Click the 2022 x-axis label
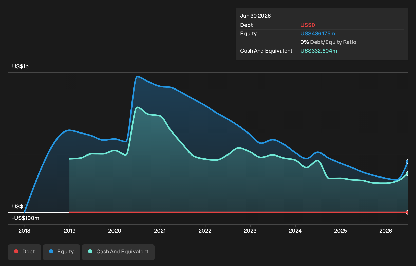 (205, 231)
